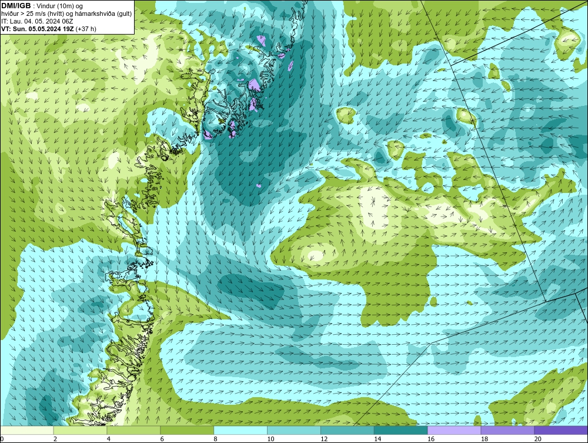
Task: Click the 4–6 m/s legend color swatch
Action: 133,430
